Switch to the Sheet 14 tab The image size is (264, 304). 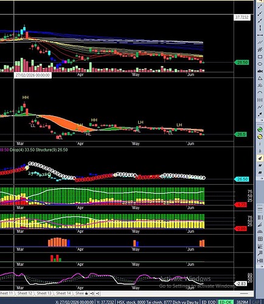point(63,293)
